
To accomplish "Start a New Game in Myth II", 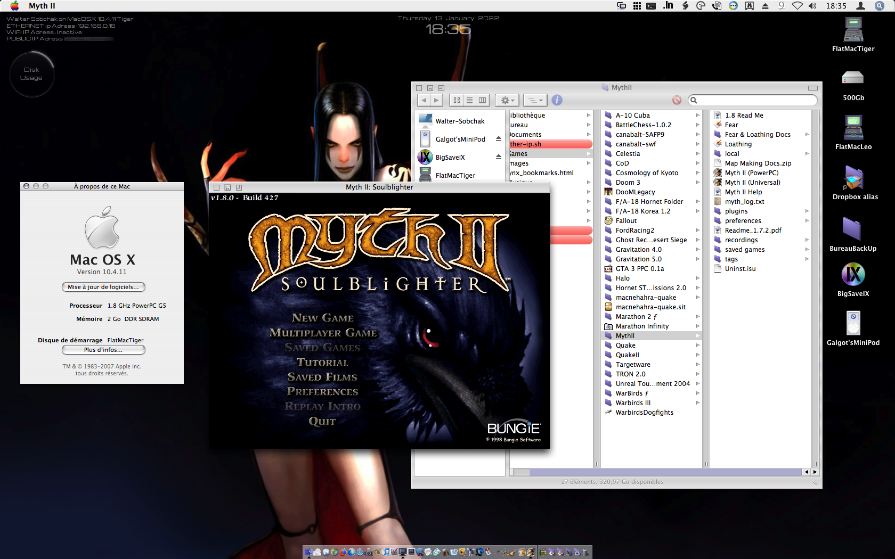I will 322,318.
